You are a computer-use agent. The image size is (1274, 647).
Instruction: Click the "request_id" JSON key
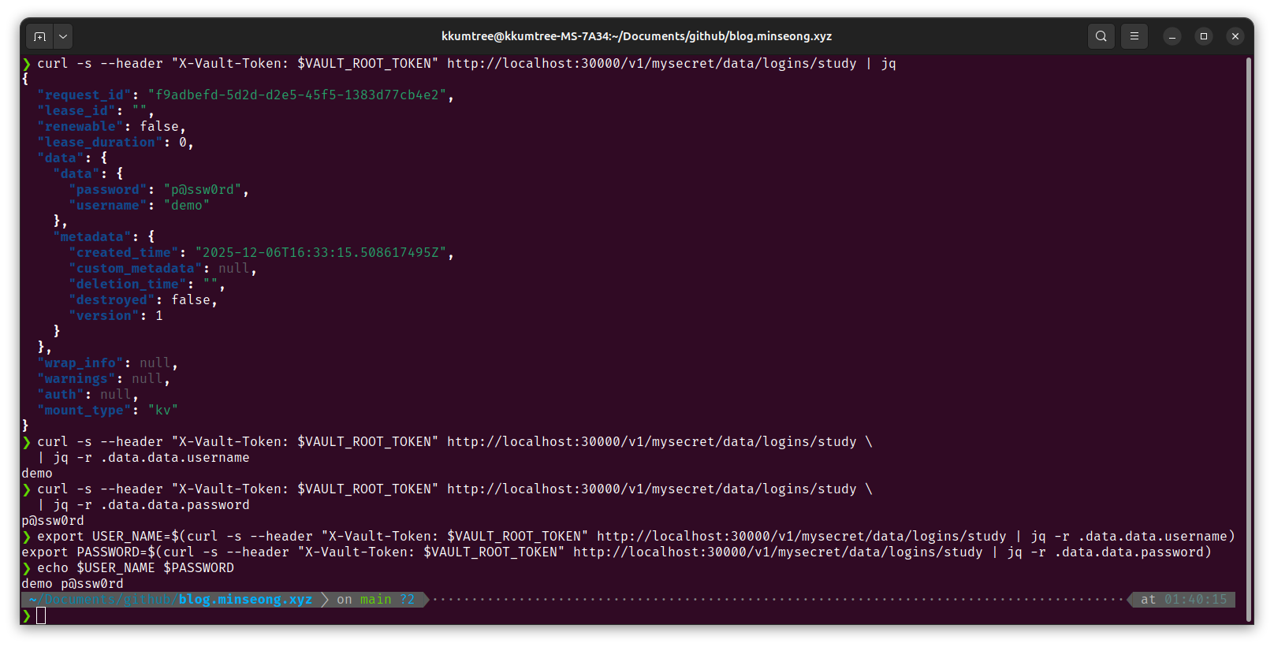coord(84,95)
